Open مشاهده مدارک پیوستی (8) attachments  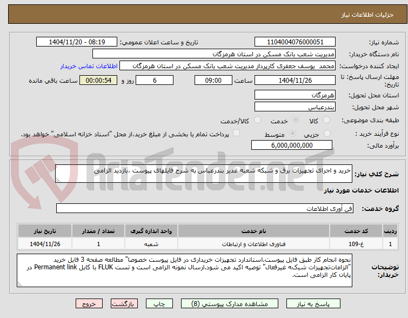click(x=230, y=304)
